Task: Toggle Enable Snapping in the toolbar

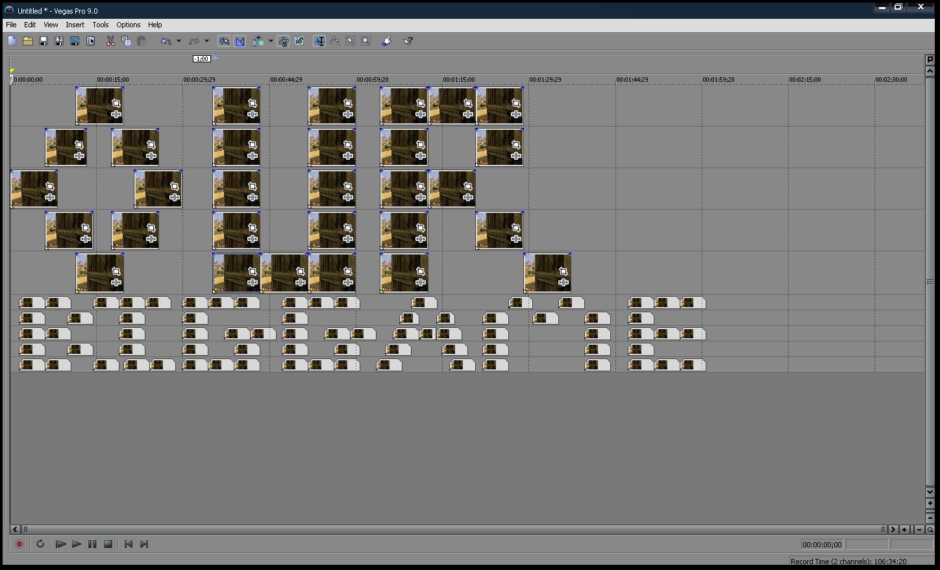Action: (x=224, y=41)
